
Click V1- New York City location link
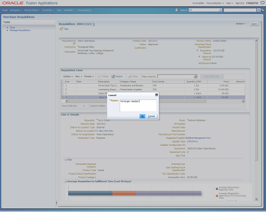pyautogui.click(x=104, y=131)
